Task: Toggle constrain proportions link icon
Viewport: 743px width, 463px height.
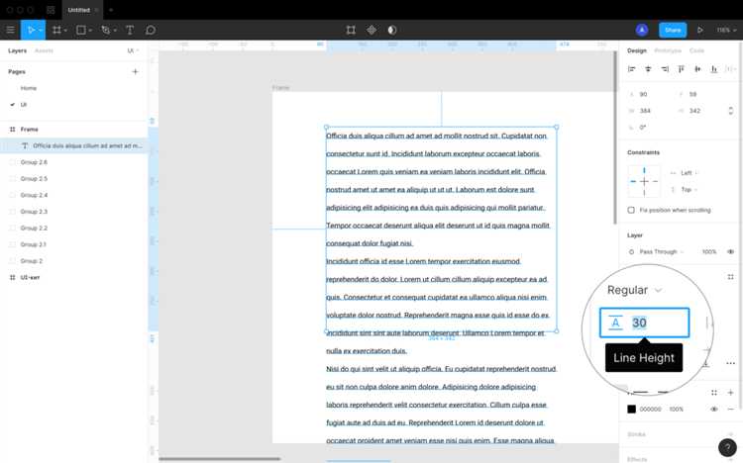Action: 730,111
